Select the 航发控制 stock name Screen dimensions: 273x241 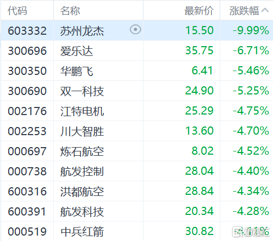[82, 171]
